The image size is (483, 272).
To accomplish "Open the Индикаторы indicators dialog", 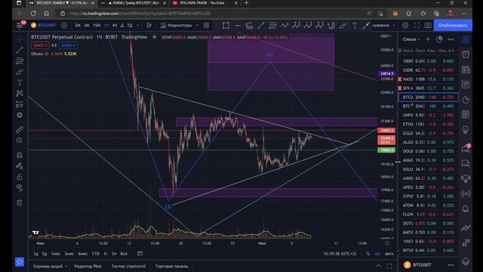I will click(176, 25).
